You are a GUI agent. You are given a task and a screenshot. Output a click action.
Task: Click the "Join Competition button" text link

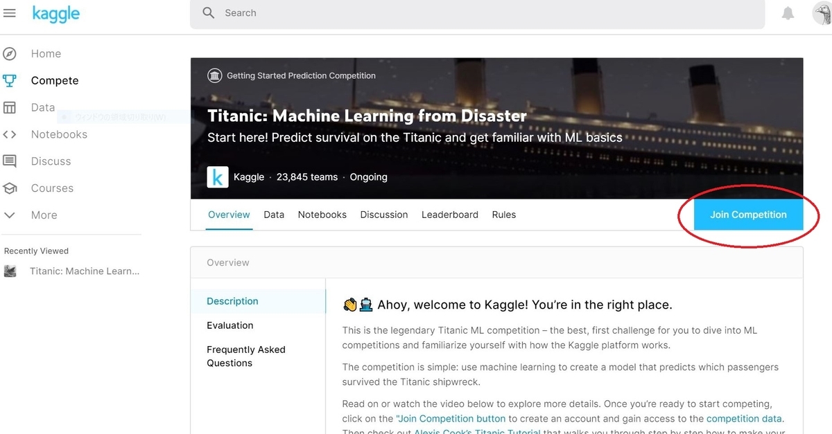click(451, 419)
